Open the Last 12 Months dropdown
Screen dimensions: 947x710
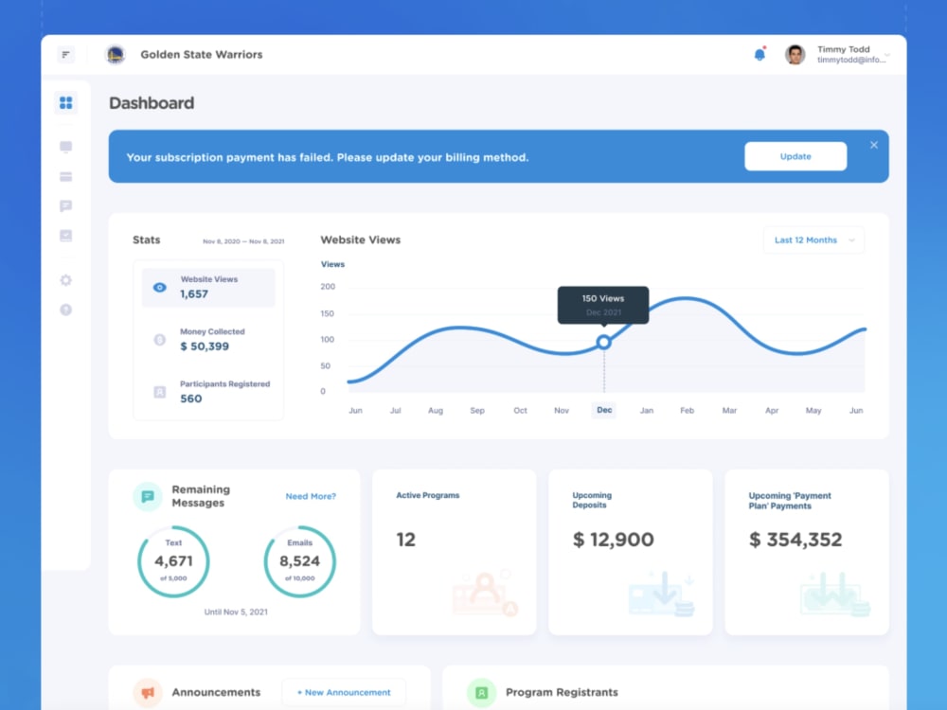(813, 240)
